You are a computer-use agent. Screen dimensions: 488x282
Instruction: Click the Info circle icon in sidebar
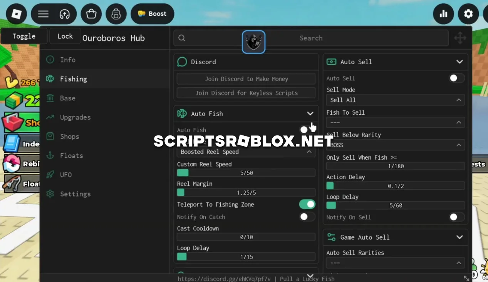(50, 60)
